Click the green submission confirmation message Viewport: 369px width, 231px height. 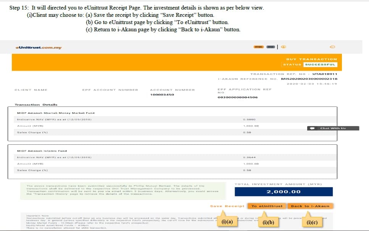click(123, 190)
